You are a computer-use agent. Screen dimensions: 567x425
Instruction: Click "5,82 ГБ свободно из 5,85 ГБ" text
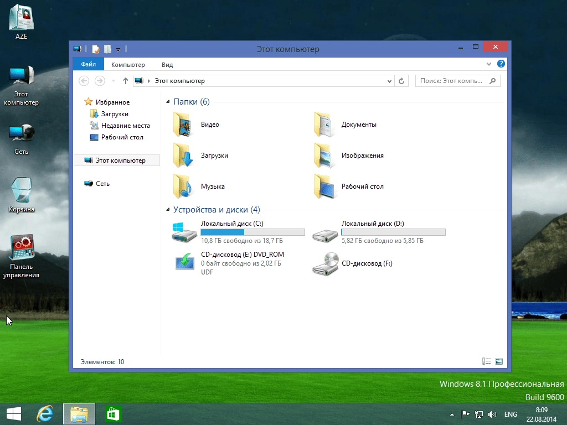click(x=383, y=241)
